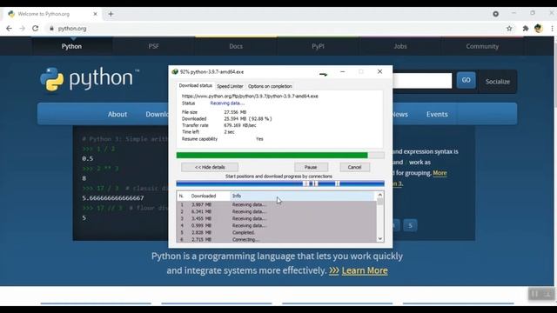
Task: Click the download URL text in dialog
Action: coord(250,97)
